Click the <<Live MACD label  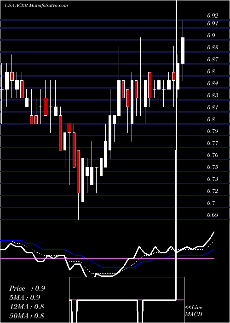click(x=194, y=311)
